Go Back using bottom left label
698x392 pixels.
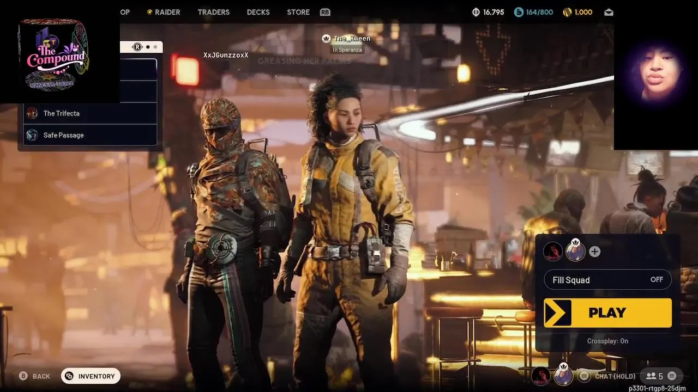point(41,376)
